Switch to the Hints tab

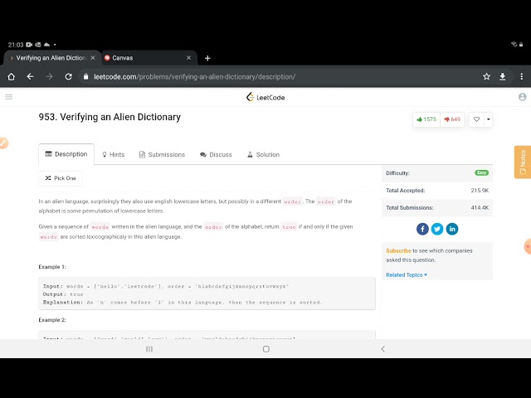click(x=114, y=155)
